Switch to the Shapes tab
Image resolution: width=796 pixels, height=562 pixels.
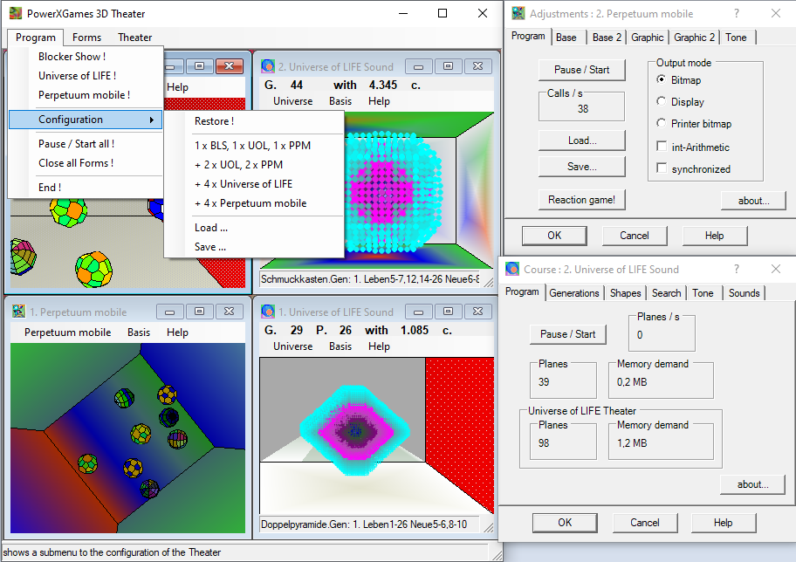point(626,293)
